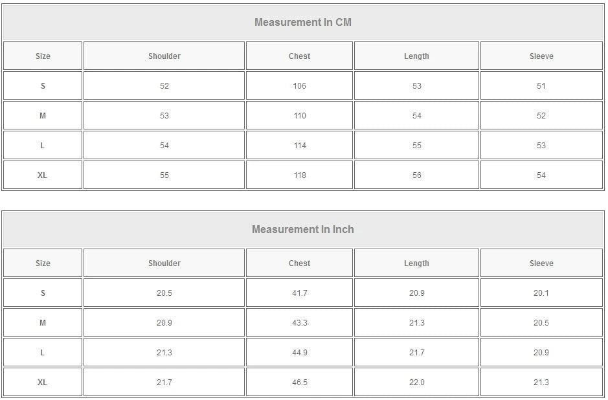Image resolution: width=608 pixels, height=400 pixels.
Task: Select the Size header in the CM table
Action: 43,56
